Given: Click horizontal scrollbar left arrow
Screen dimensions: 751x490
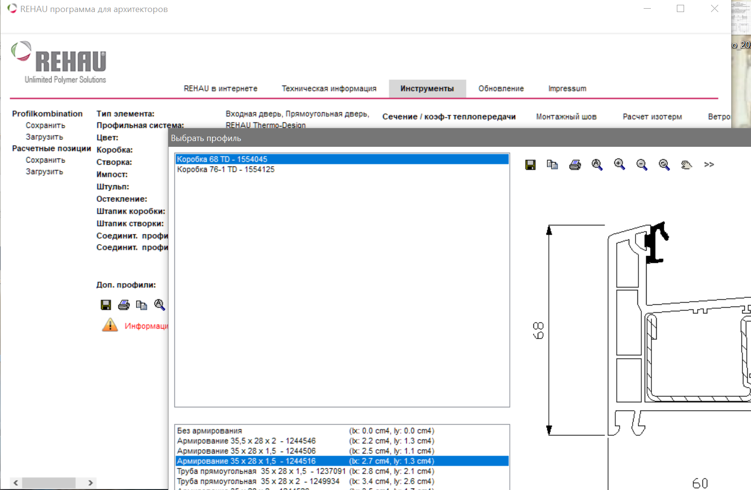Looking at the screenshot, I should pyautogui.click(x=16, y=483).
